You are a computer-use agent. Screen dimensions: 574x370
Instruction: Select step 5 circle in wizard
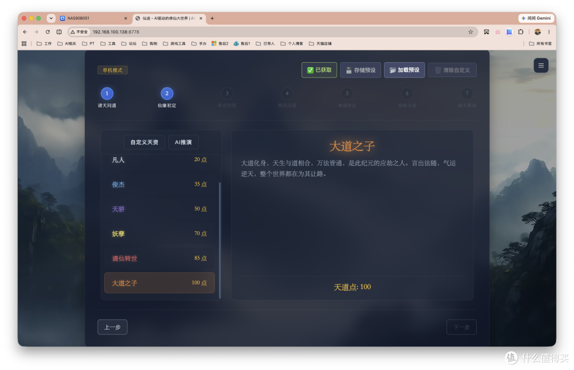coord(347,94)
